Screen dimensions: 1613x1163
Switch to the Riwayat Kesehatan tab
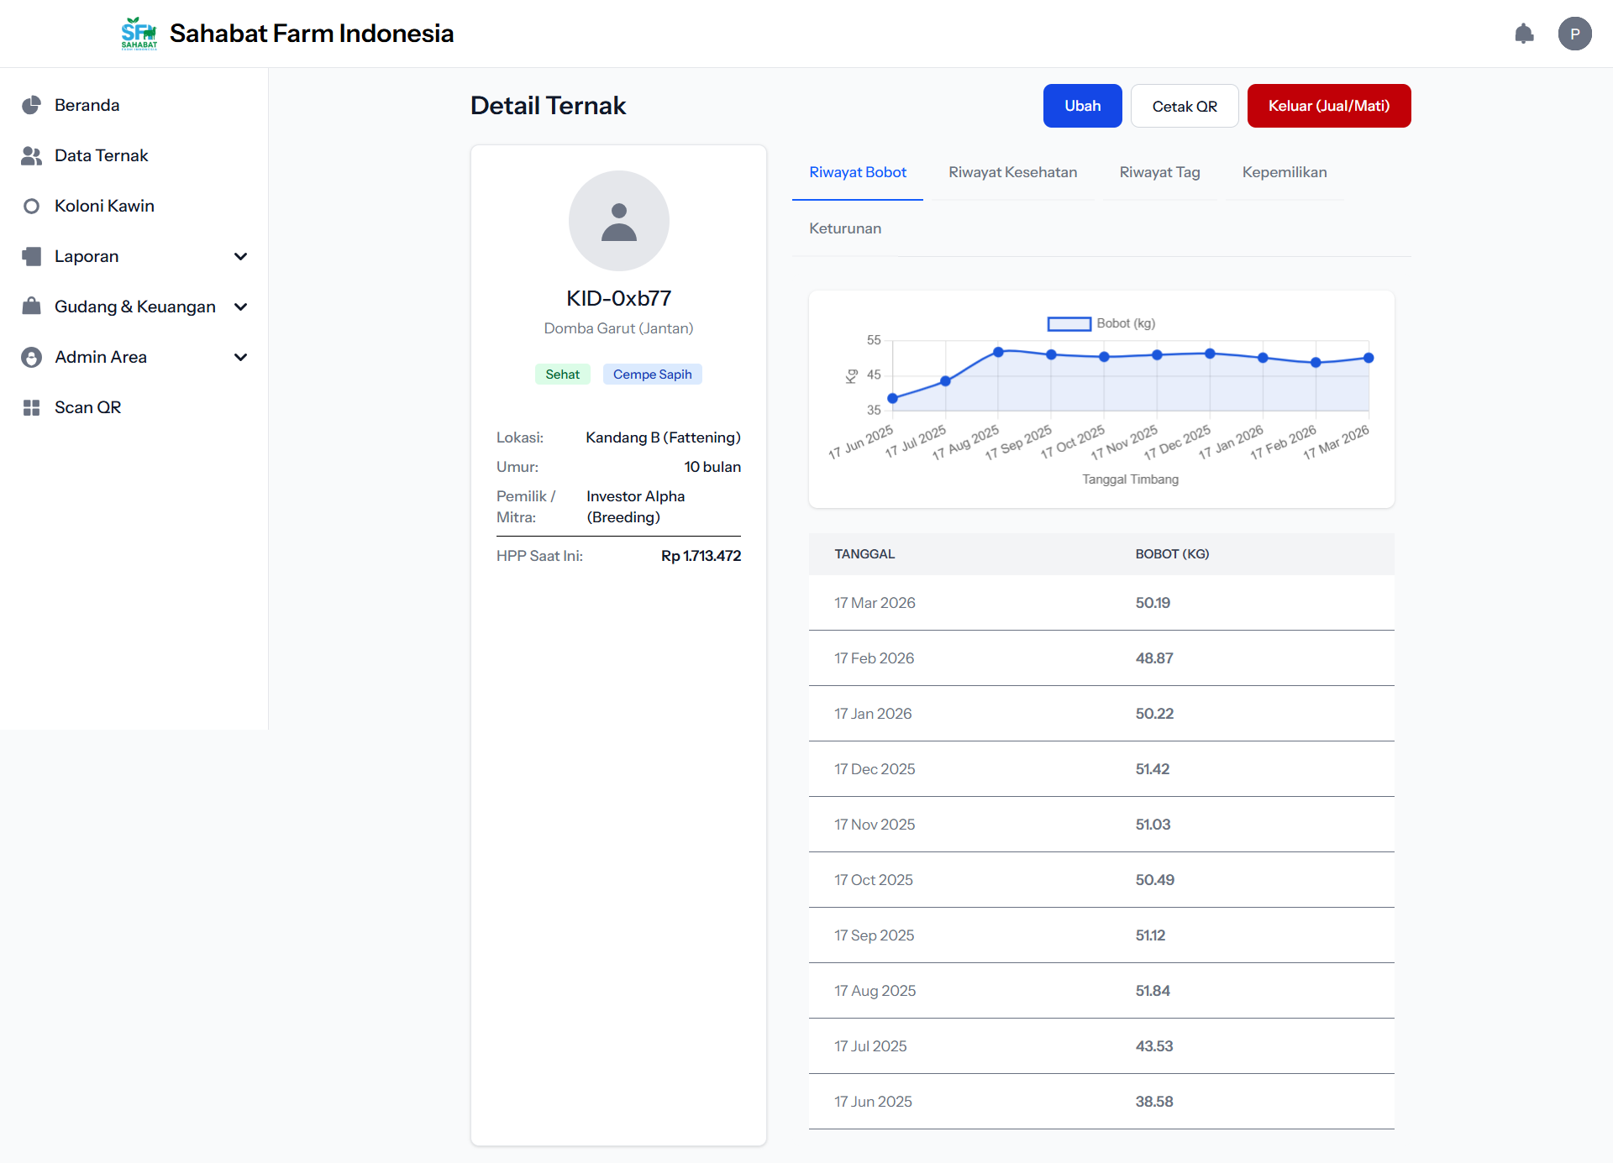[x=1012, y=172]
